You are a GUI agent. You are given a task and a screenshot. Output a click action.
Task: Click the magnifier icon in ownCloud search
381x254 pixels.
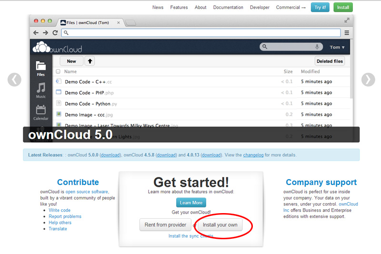point(265,47)
